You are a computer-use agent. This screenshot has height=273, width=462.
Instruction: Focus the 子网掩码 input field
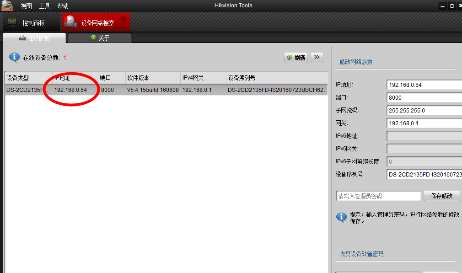click(424, 111)
